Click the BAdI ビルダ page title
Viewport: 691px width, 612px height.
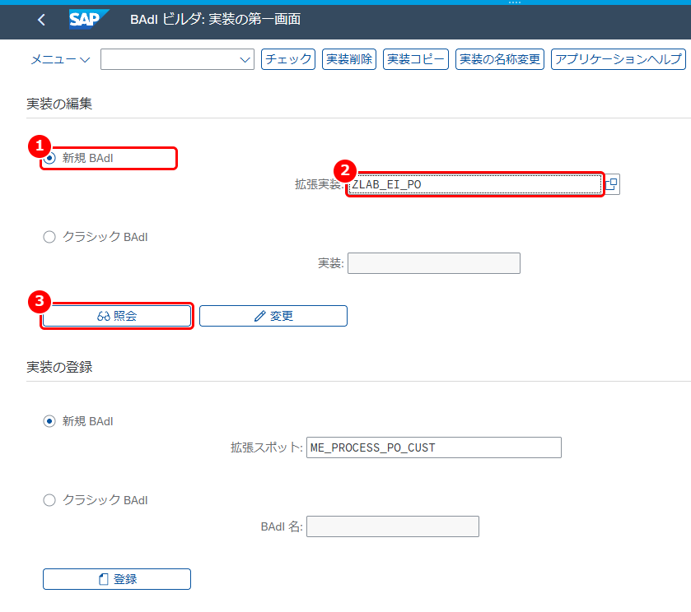(215, 20)
